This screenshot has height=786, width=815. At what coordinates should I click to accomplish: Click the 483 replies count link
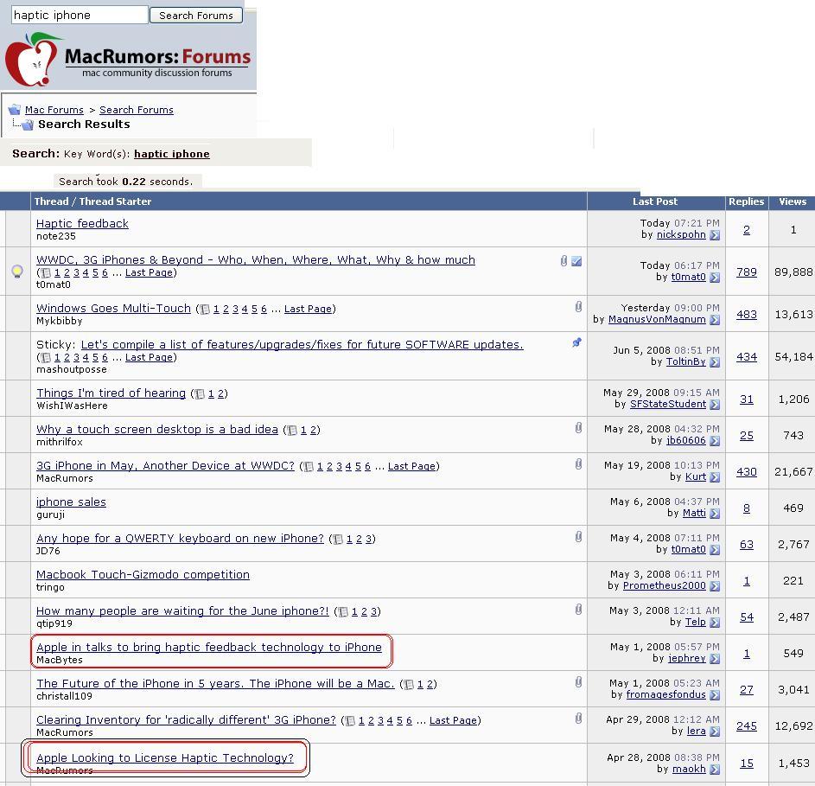747,315
